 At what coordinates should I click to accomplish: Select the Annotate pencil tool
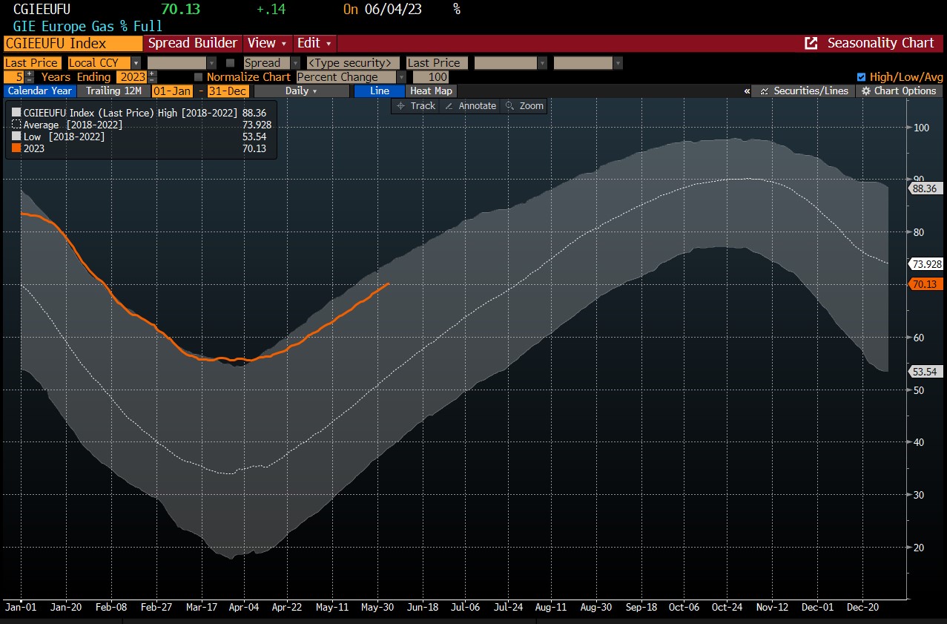pos(471,106)
